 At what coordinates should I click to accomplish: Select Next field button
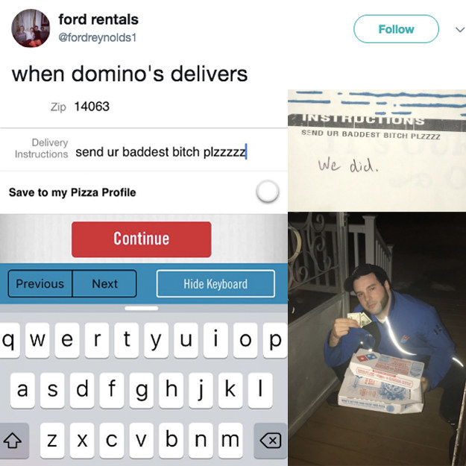click(104, 283)
